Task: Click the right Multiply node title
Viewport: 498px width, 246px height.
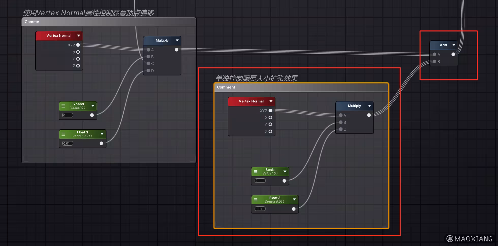Action: click(354, 106)
